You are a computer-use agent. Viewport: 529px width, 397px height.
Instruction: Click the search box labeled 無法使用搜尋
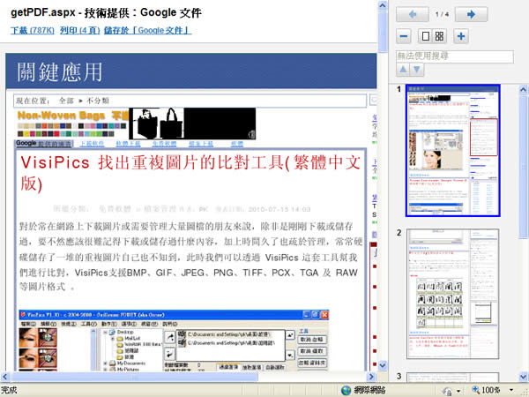(455, 56)
